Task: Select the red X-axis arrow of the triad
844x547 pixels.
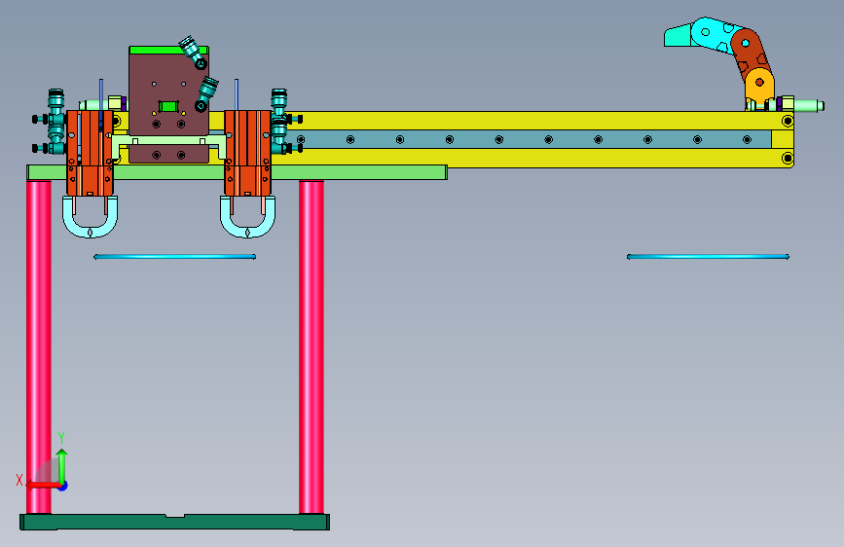Action: [x=43, y=485]
